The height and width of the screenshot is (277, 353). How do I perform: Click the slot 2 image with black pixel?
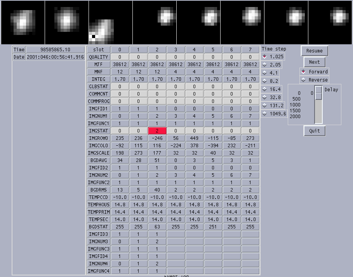coord(111,23)
